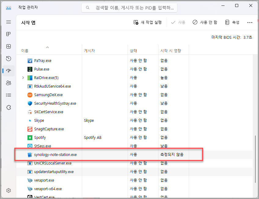The image size is (259, 199).
Task: Click the SKCertService.exe icon
Action: 30,112
